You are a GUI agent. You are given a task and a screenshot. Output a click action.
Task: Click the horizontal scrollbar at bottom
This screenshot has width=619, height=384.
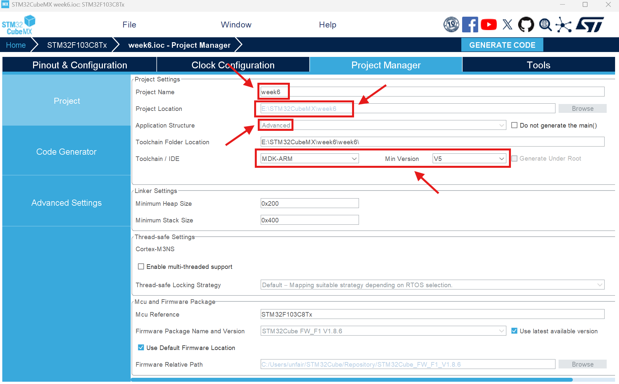(x=352, y=380)
